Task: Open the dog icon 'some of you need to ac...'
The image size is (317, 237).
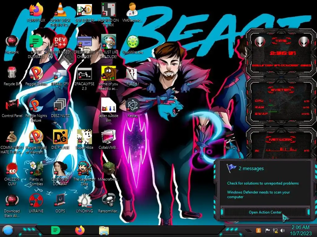Action: (108, 73)
